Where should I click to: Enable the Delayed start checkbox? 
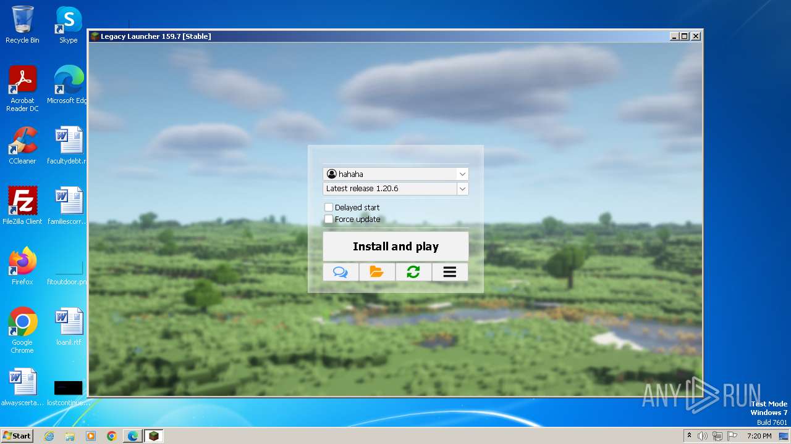pos(329,207)
